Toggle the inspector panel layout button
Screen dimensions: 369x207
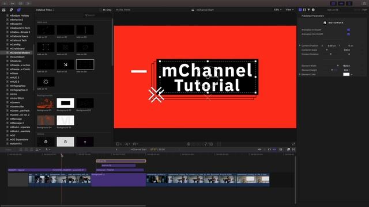tap(349, 3)
